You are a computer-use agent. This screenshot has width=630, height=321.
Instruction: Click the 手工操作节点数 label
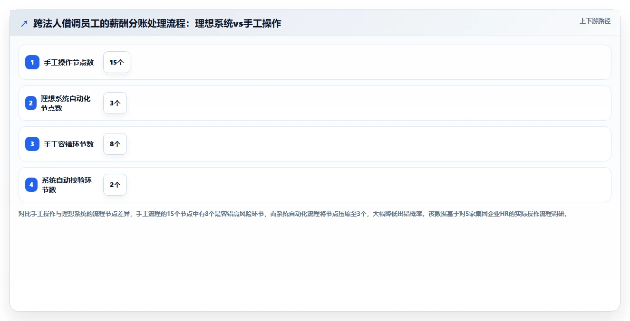pyautogui.click(x=69, y=62)
